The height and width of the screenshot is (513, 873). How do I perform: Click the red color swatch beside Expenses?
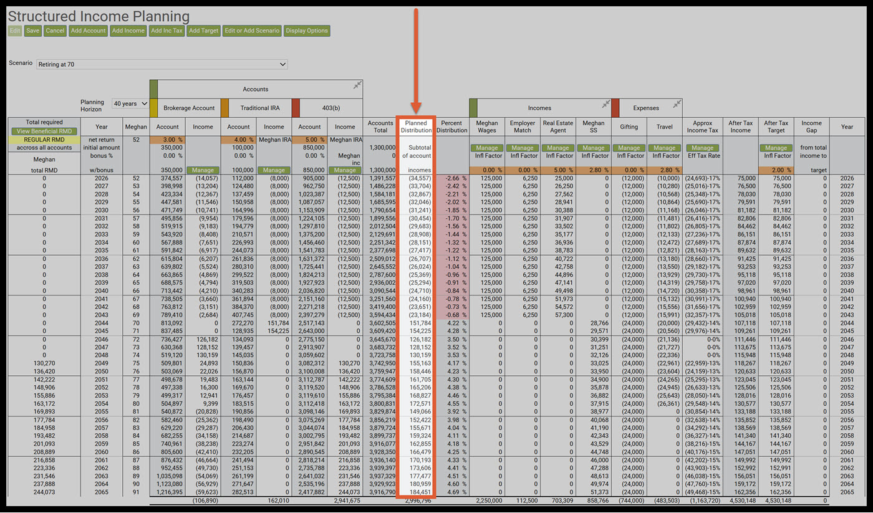[615, 108]
